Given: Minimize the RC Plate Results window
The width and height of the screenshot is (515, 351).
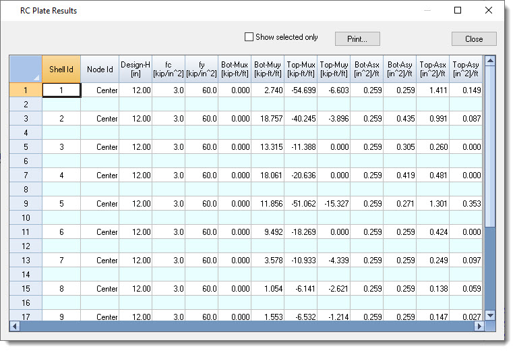Looking at the screenshot, I should pos(427,10).
